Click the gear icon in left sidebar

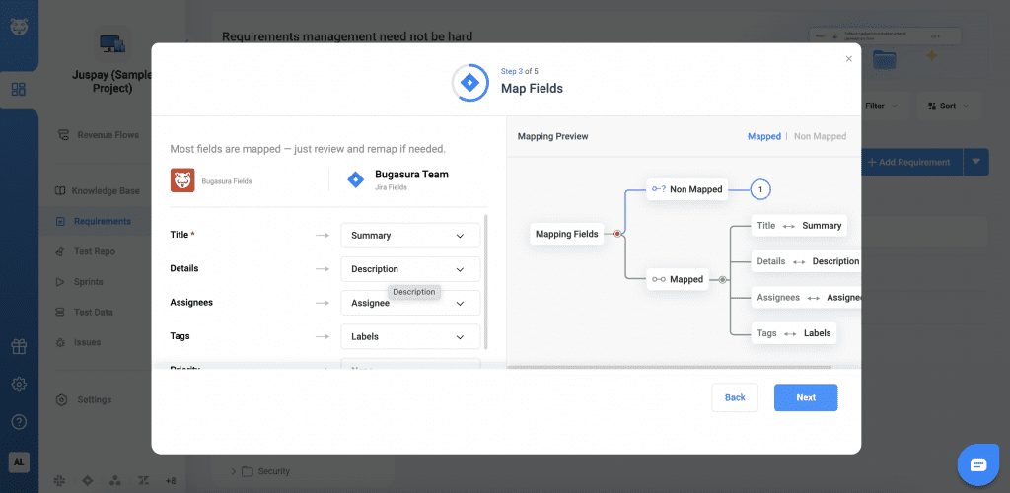click(19, 384)
